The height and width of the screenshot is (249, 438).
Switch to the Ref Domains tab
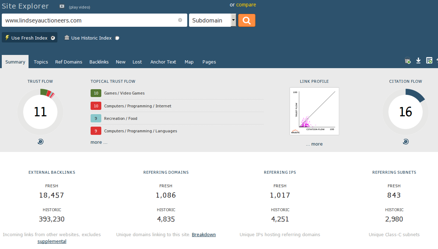(x=68, y=62)
